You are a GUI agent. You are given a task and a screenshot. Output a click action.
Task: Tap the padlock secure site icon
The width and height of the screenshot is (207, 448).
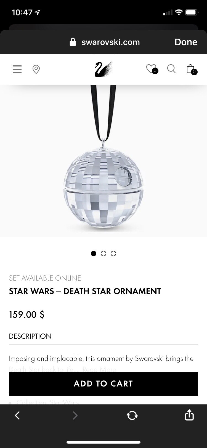[x=73, y=42]
